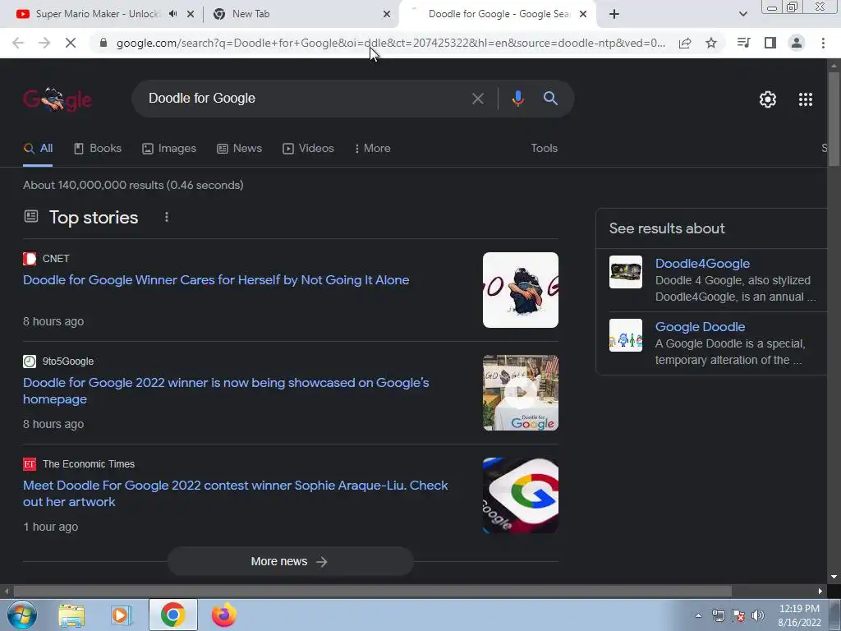Click the address bar URL
The image size is (841, 631).
point(390,43)
